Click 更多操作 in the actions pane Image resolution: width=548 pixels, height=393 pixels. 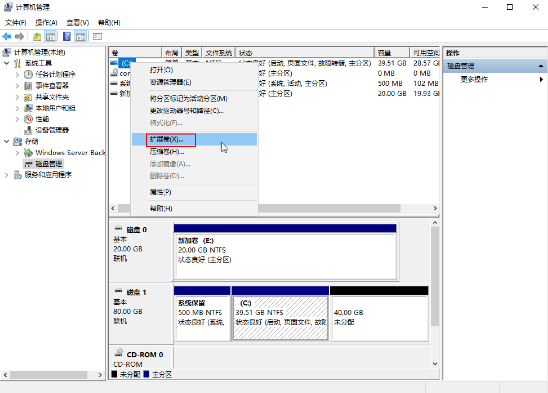point(474,79)
